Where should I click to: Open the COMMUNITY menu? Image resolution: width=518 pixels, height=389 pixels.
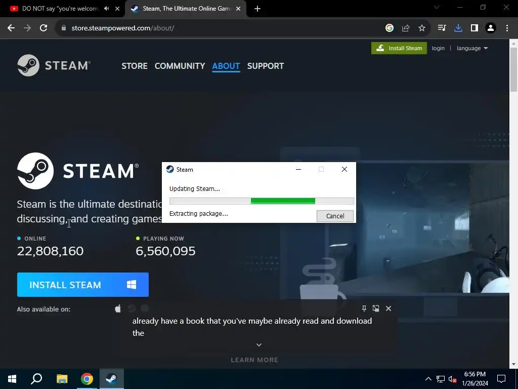point(180,66)
